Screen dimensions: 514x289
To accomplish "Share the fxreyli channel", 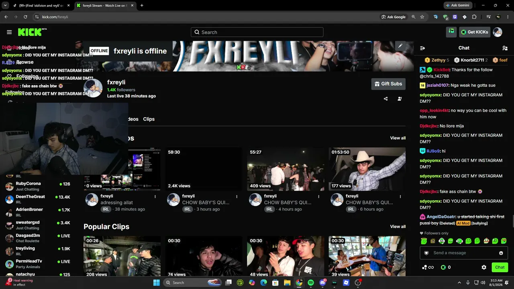I will pyautogui.click(x=386, y=99).
